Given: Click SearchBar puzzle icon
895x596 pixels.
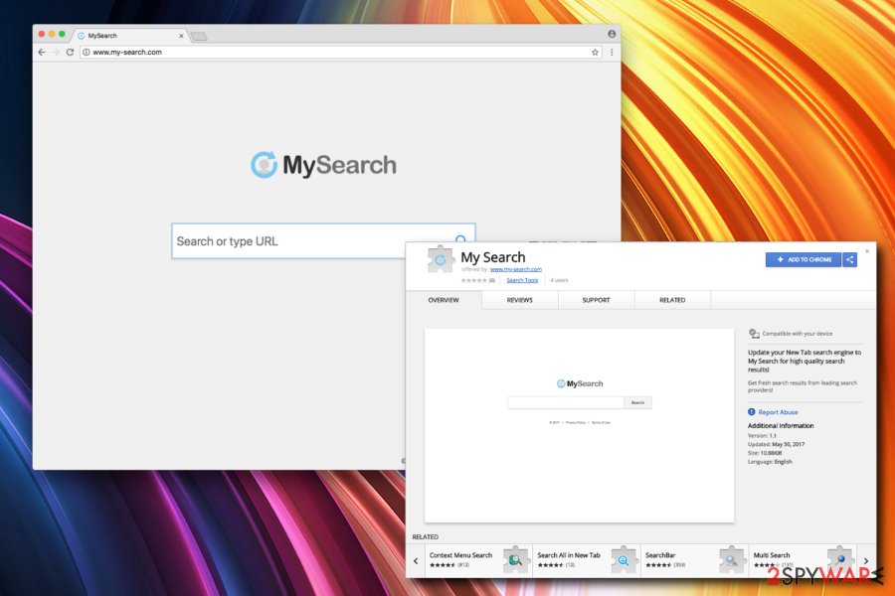Looking at the screenshot, I should point(732,560).
